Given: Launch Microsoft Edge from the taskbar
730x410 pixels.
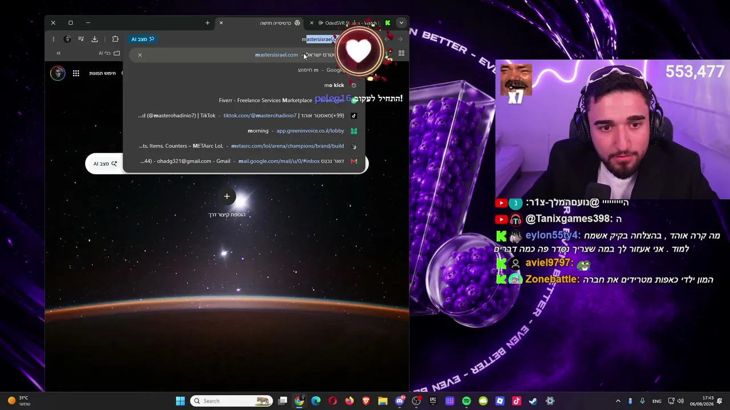Looking at the screenshot, I should [x=316, y=401].
